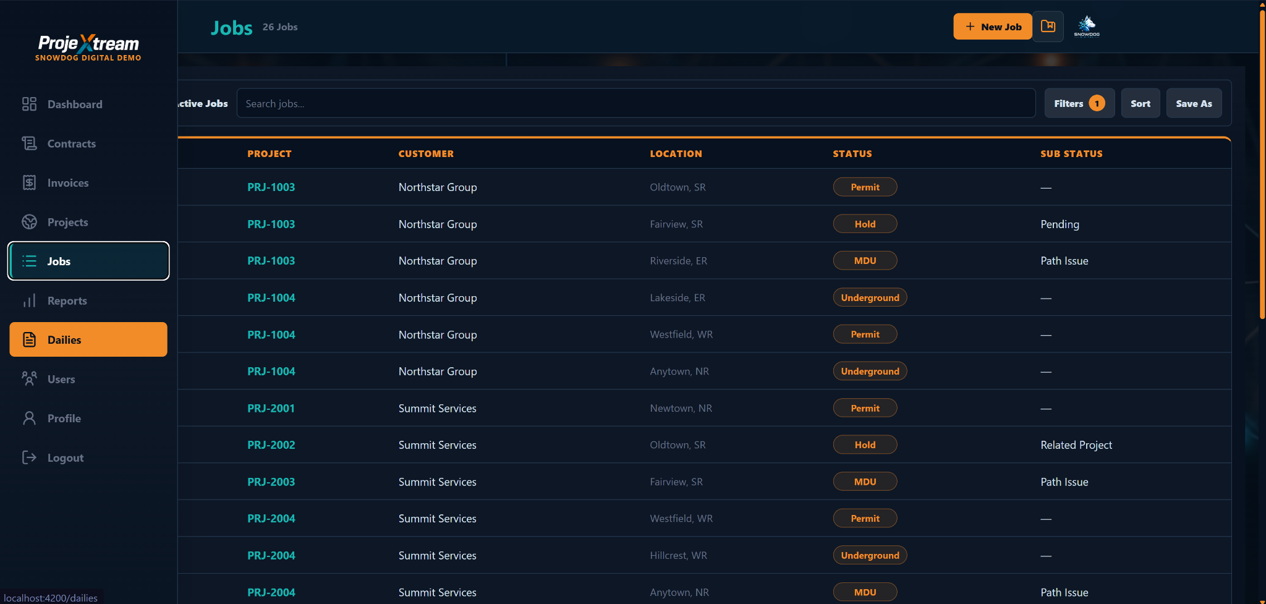This screenshot has height=604, width=1266.
Task: Click the Filters count badge 1
Action: point(1097,103)
